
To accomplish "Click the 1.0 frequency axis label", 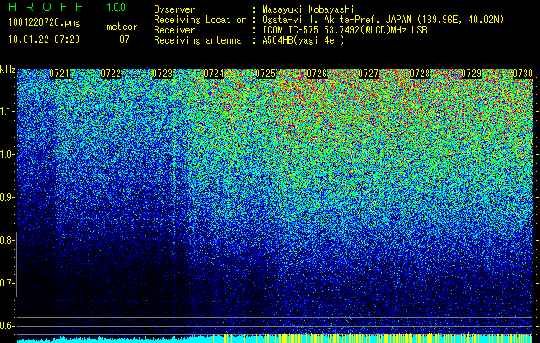I will 8,154.
